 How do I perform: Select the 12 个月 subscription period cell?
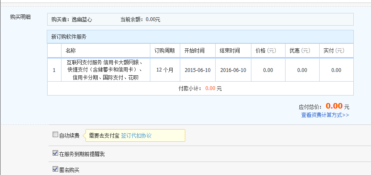tap(165, 70)
